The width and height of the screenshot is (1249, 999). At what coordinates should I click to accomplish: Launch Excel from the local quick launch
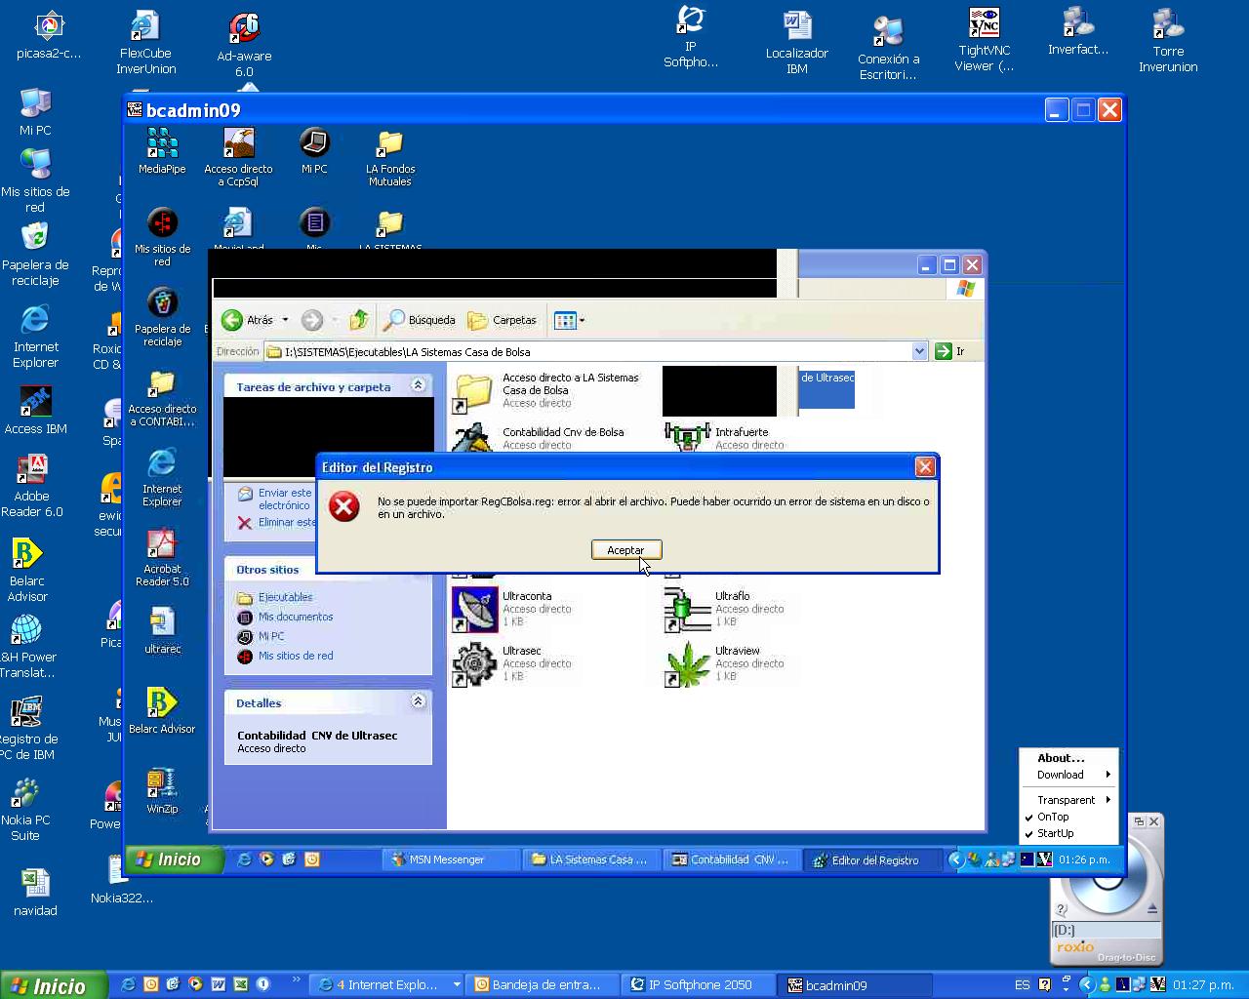pos(240,985)
